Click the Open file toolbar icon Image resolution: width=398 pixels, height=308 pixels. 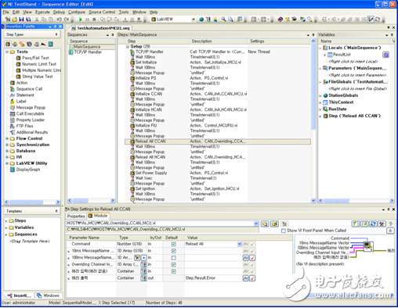pos(15,20)
